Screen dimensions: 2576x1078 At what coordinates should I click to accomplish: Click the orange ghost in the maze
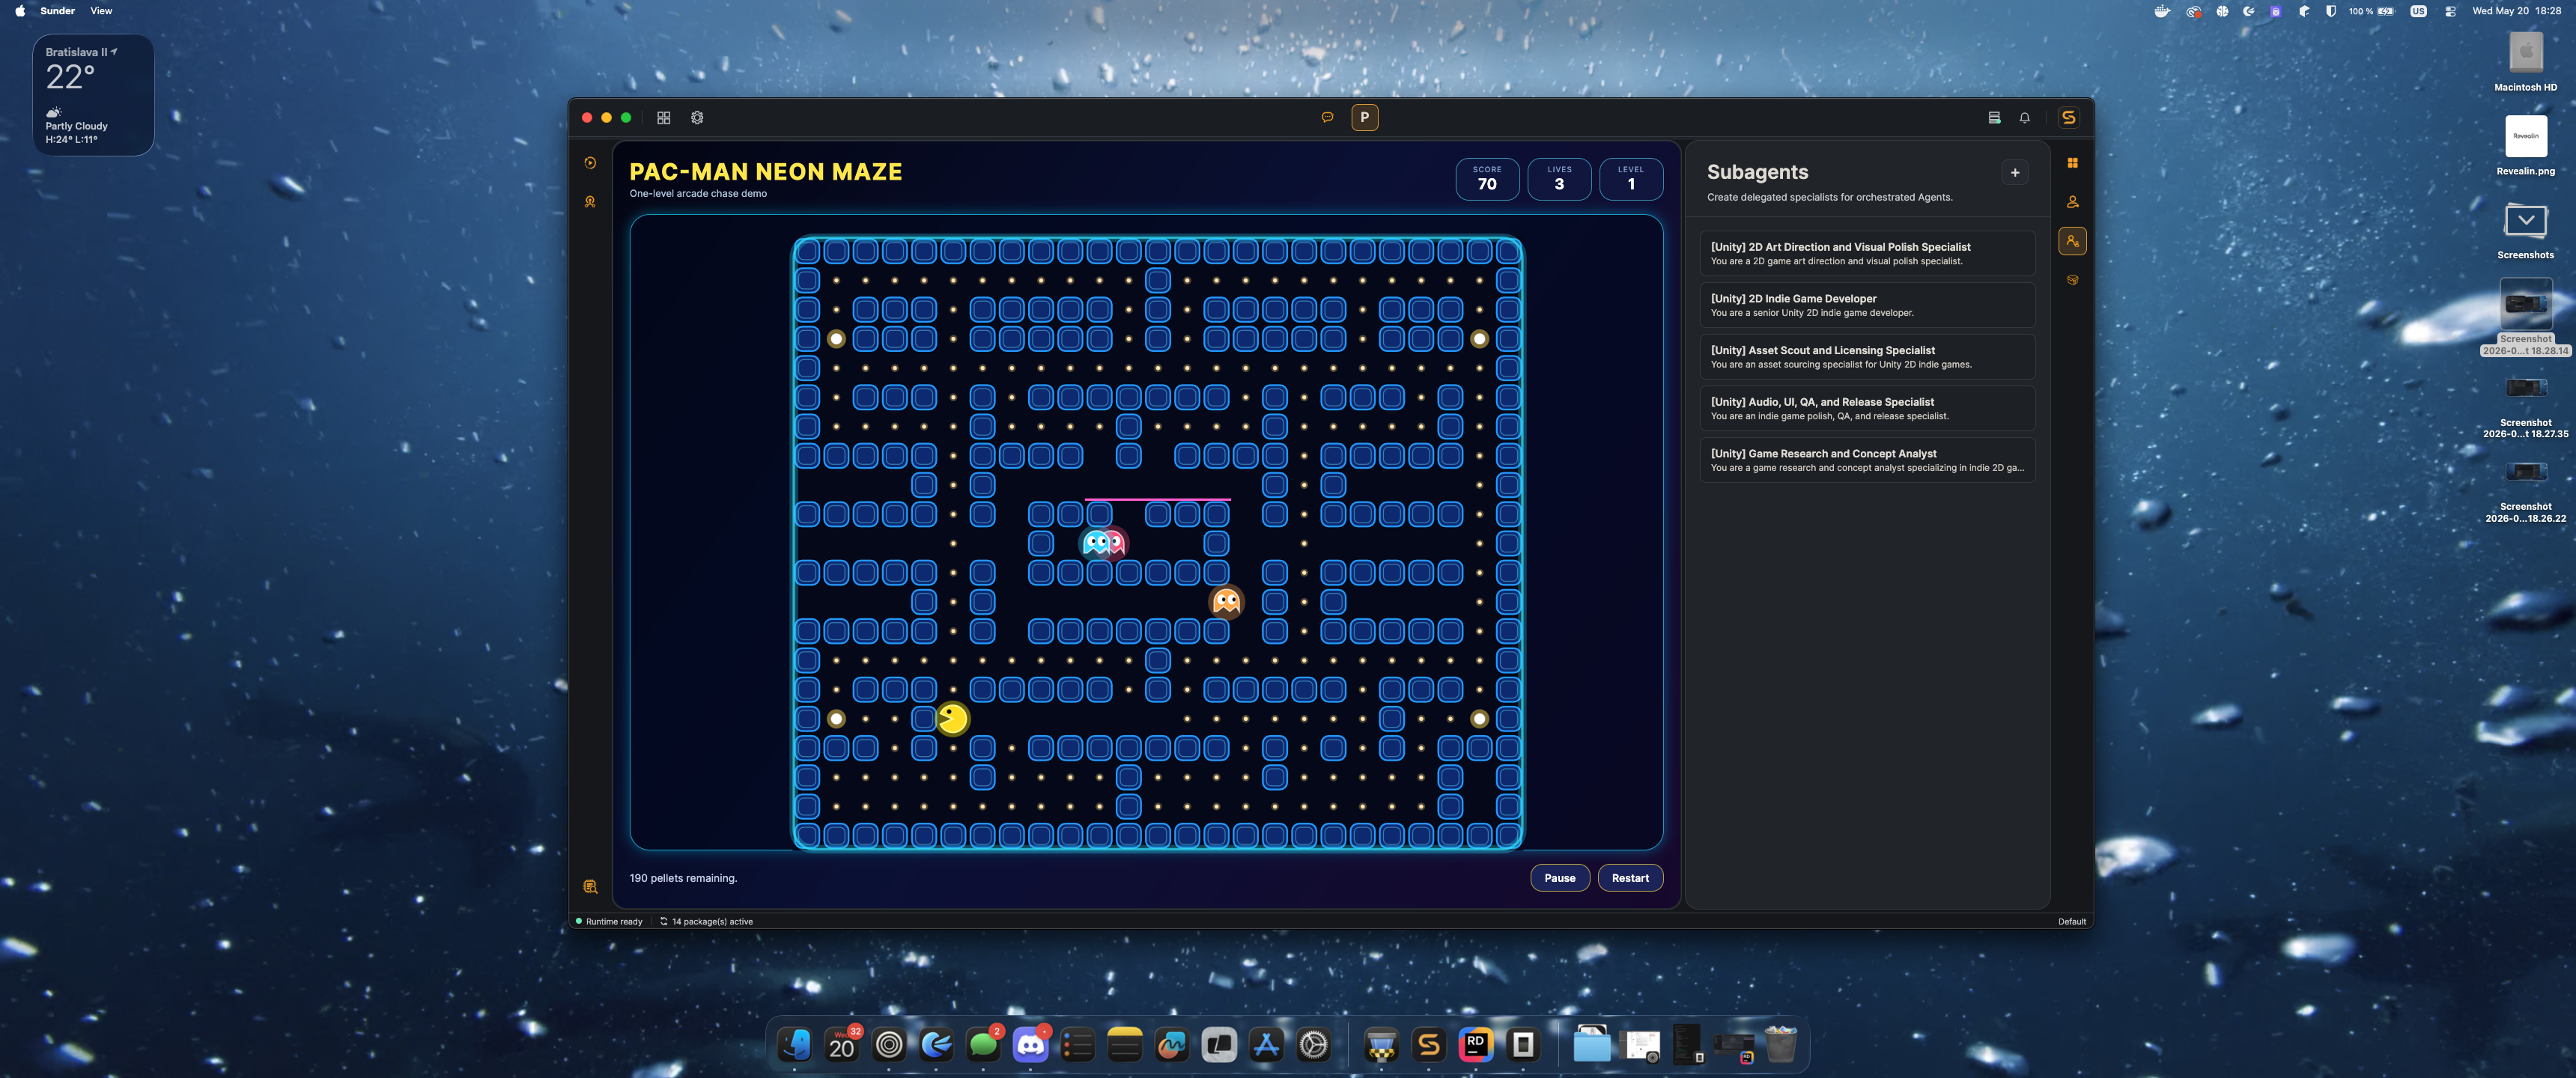coord(1226,602)
